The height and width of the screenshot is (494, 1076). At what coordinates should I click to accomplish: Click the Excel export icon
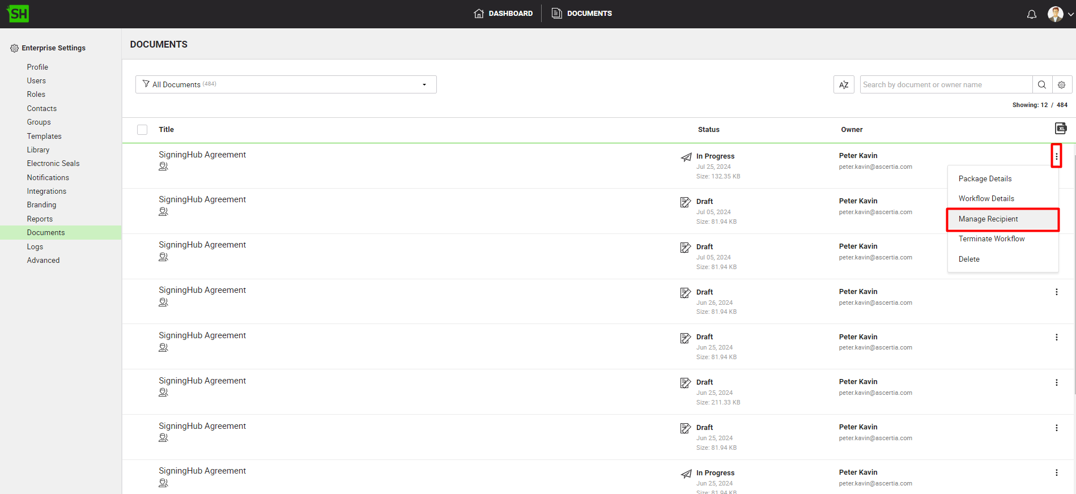1060,129
